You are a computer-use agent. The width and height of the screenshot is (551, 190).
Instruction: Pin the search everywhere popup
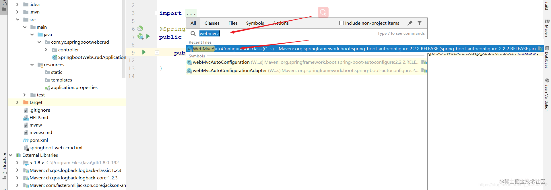tap(410, 23)
